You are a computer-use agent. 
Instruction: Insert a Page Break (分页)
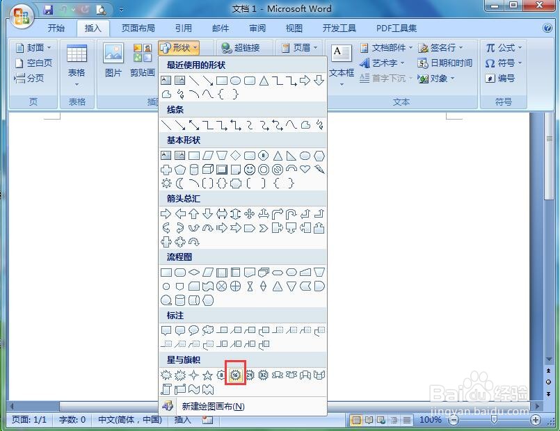tap(29, 78)
